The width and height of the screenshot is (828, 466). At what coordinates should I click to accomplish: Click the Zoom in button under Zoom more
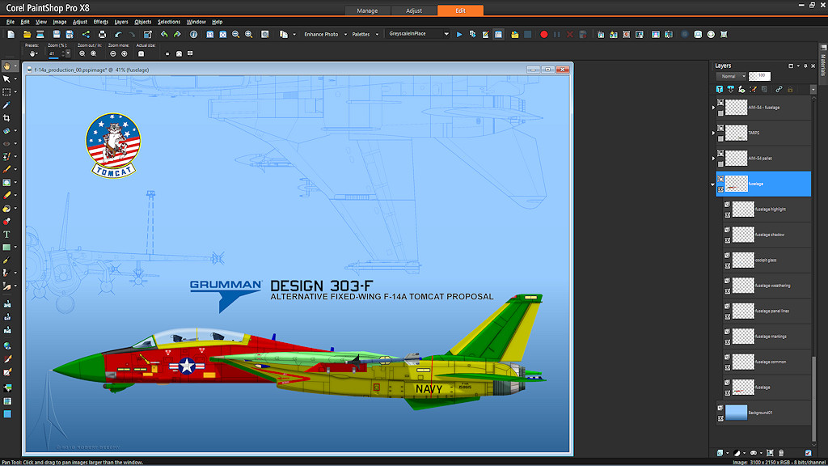[x=125, y=53]
